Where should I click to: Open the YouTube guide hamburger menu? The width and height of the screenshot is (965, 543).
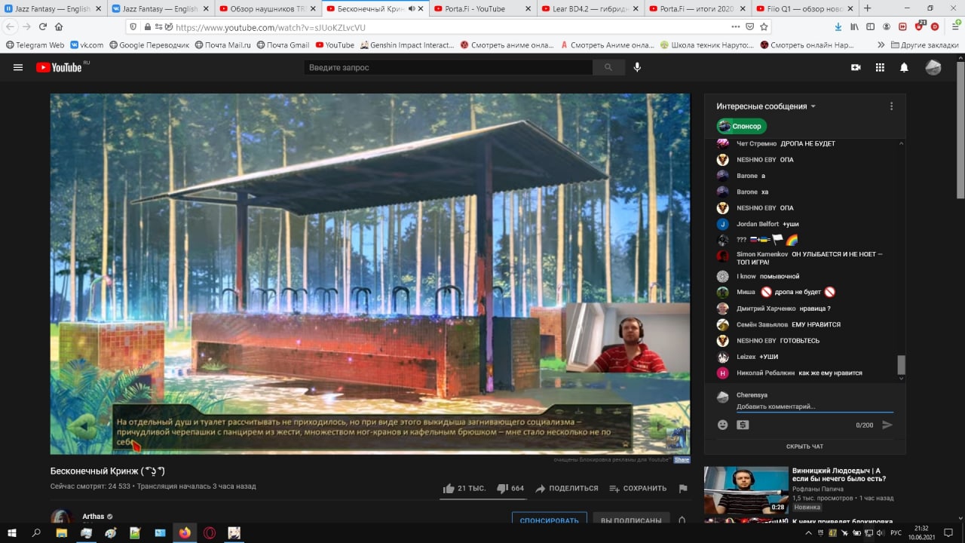tap(18, 67)
